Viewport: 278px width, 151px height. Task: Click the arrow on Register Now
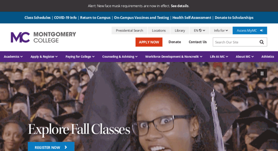[66, 147]
